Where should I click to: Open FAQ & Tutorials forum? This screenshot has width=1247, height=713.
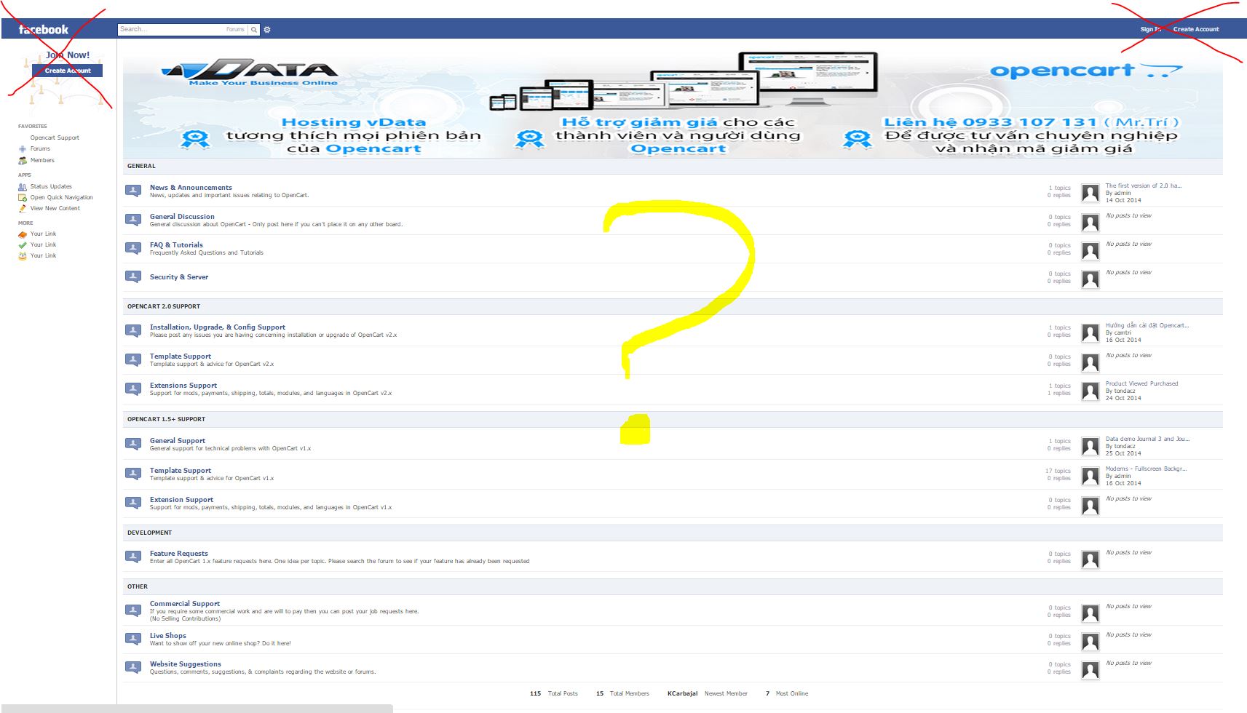176,245
